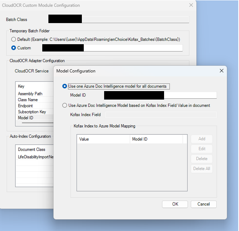Click the Kofax Index Field input box
Screen dimensions: 239x231
161,115
